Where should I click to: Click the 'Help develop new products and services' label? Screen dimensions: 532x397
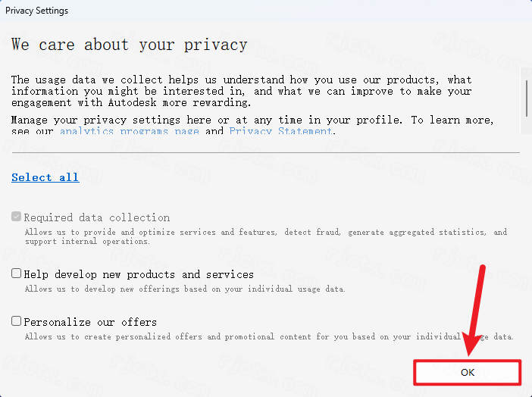click(139, 274)
